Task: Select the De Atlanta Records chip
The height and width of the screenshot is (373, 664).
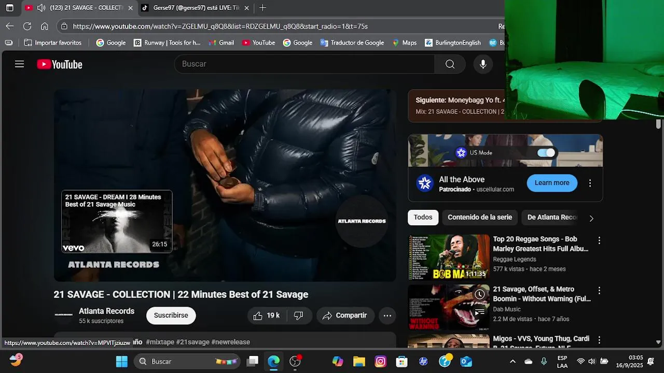Action: click(552, 218)
